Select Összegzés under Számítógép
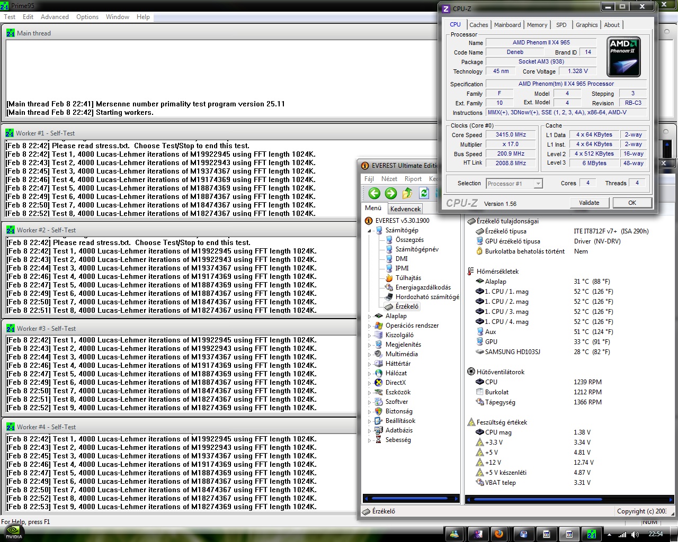Viewport: 678px width, 542px height. 409,240
